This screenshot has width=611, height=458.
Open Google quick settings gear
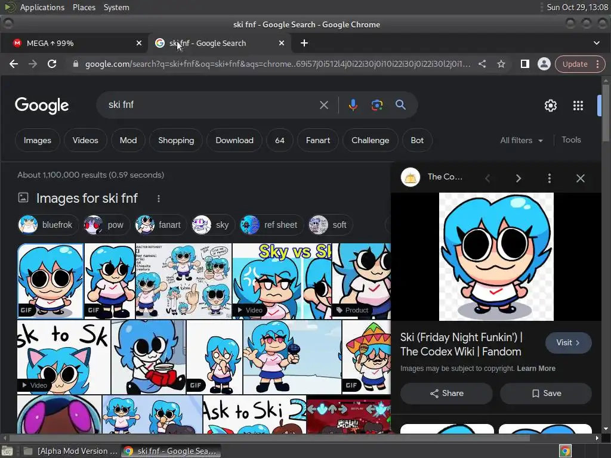551,105
